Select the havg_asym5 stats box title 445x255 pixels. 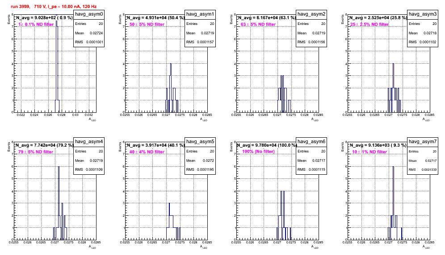(200, 142)
